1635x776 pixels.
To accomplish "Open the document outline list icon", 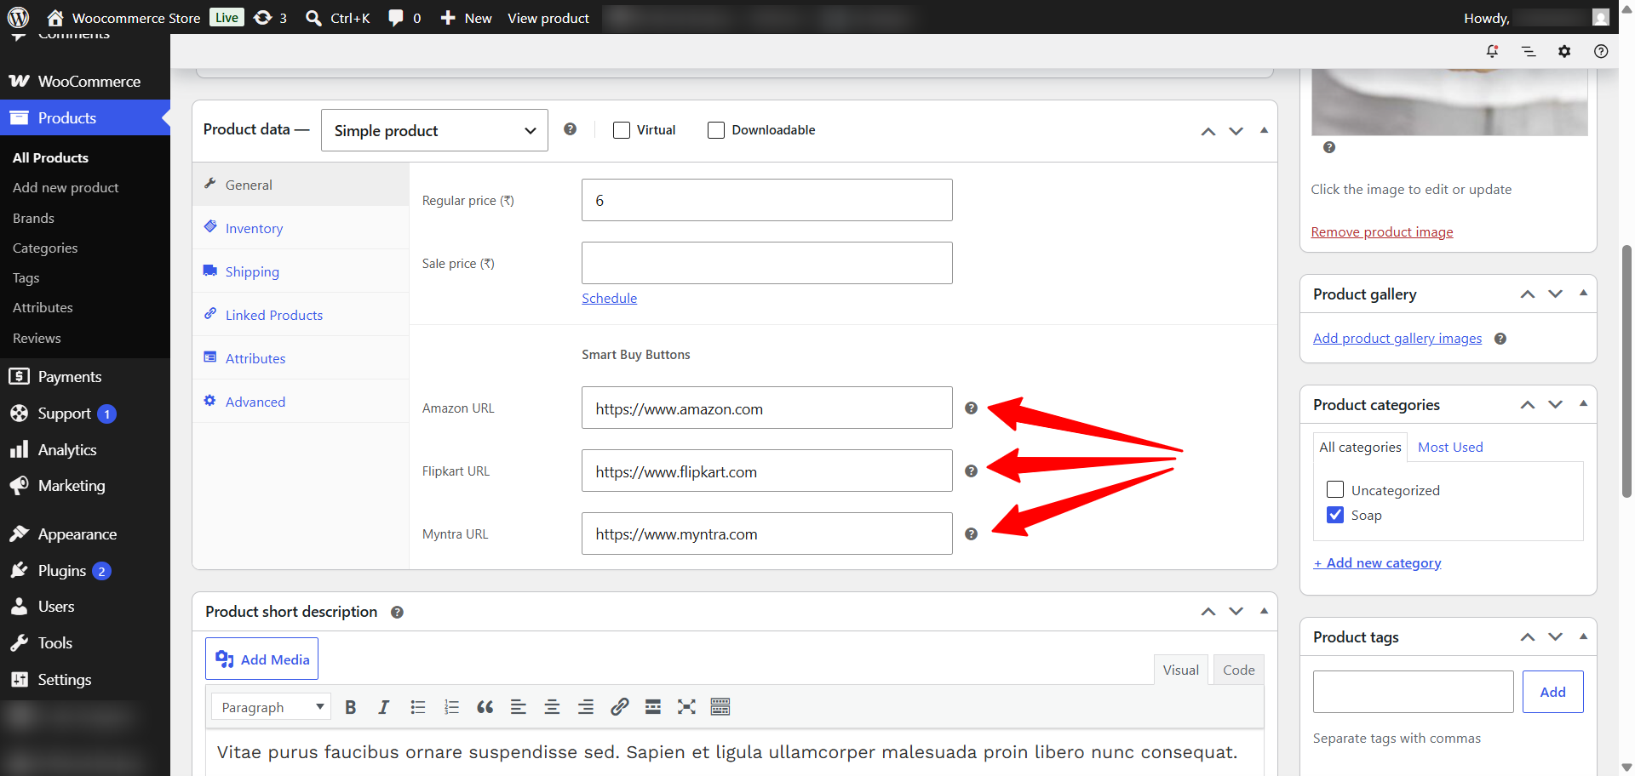I will pos(1529,51).
